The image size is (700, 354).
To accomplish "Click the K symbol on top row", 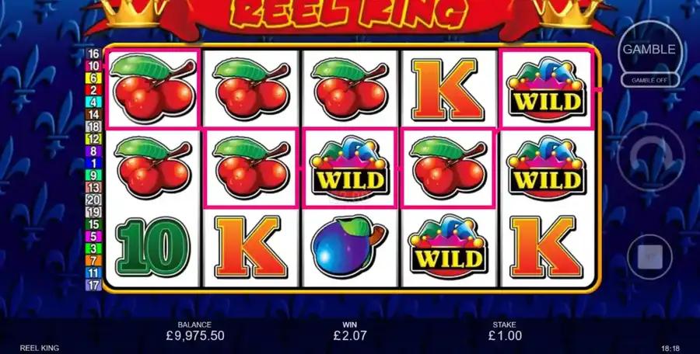I will tap(448, 89).
